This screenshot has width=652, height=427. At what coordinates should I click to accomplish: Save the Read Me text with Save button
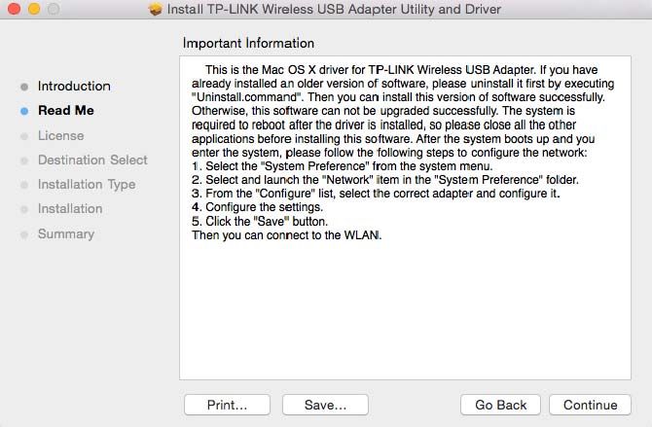point(325,405)
